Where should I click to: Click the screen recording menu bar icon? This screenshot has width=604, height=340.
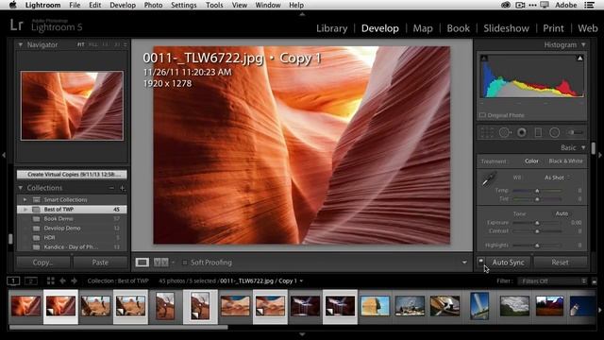(x=520, y=5)
